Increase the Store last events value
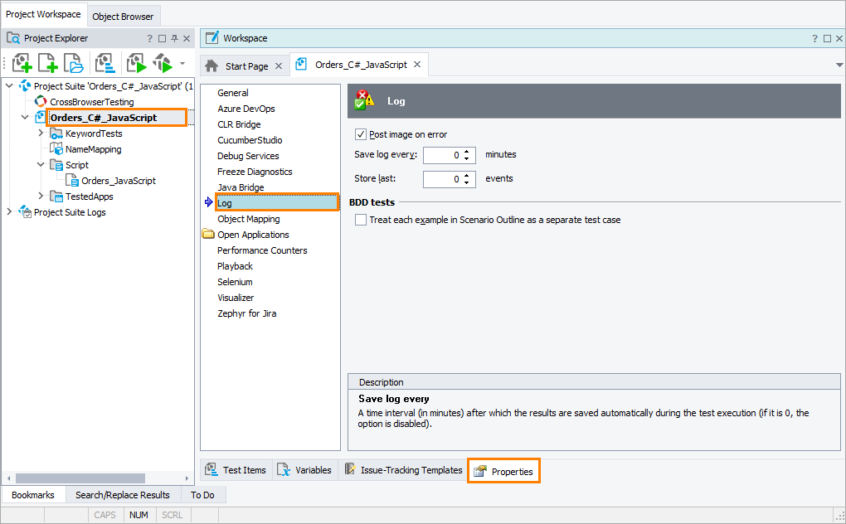Screen dimensions: 846x524 click(x=467, y=175)
